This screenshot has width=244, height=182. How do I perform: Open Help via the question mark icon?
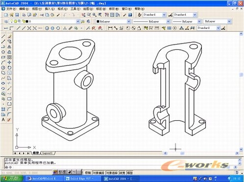130,15
